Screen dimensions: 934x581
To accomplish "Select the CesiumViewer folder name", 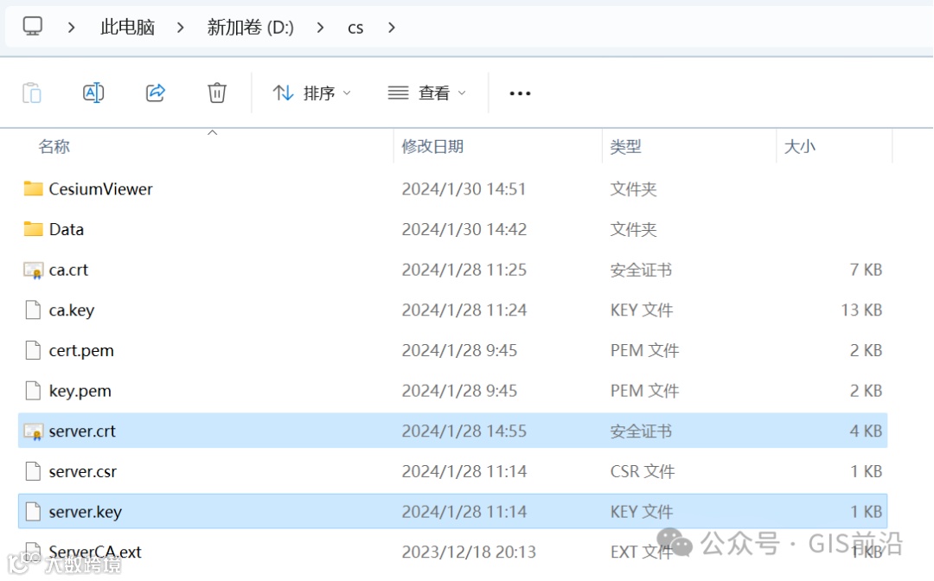I will coord(100,189).
